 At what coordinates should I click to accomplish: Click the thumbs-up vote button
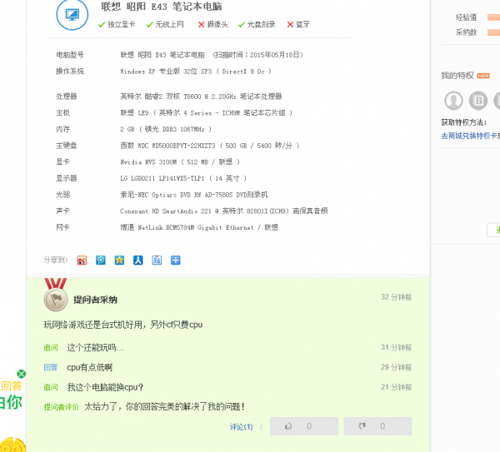coord(304,426)
